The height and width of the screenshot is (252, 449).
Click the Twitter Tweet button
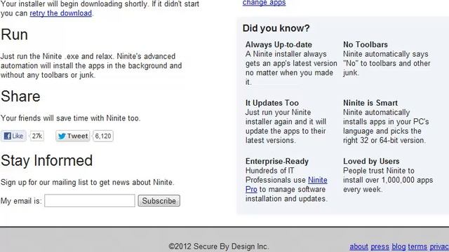pos(73,136)
